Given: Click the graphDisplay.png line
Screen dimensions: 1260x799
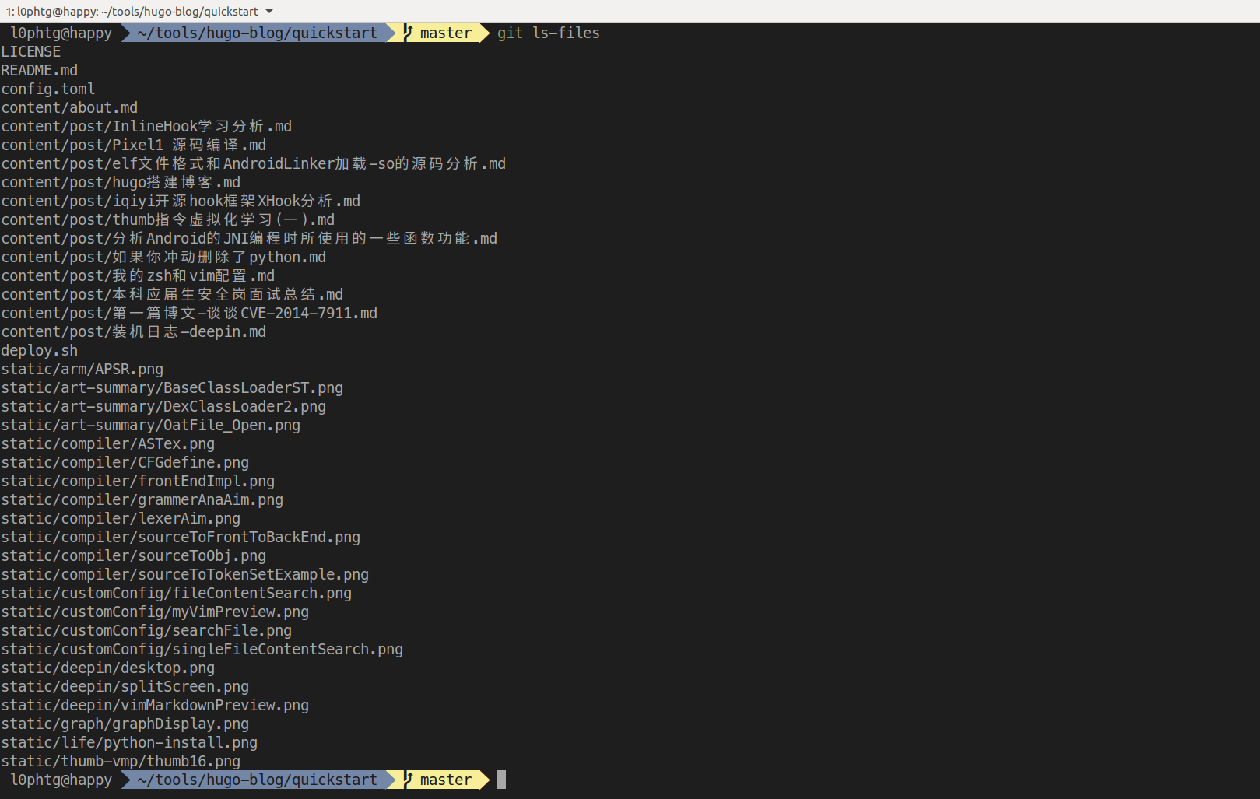Looking at the screenshot, I should point(125,724).
